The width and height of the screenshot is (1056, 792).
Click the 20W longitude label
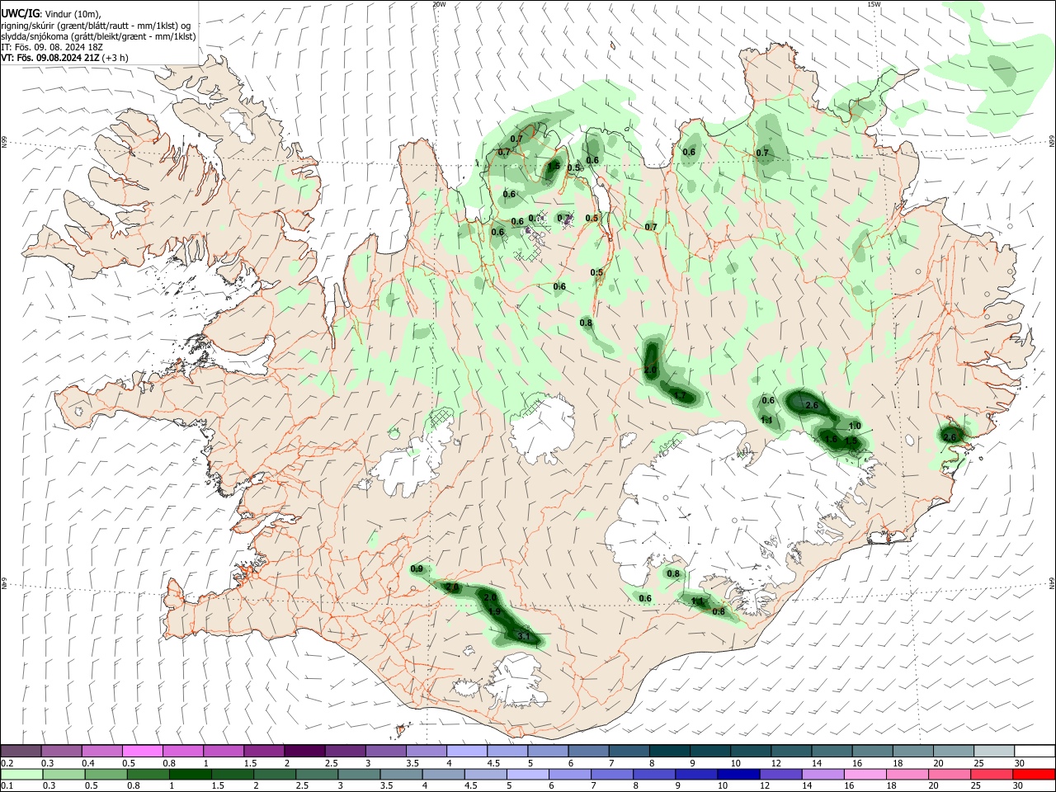coord(439,4)
